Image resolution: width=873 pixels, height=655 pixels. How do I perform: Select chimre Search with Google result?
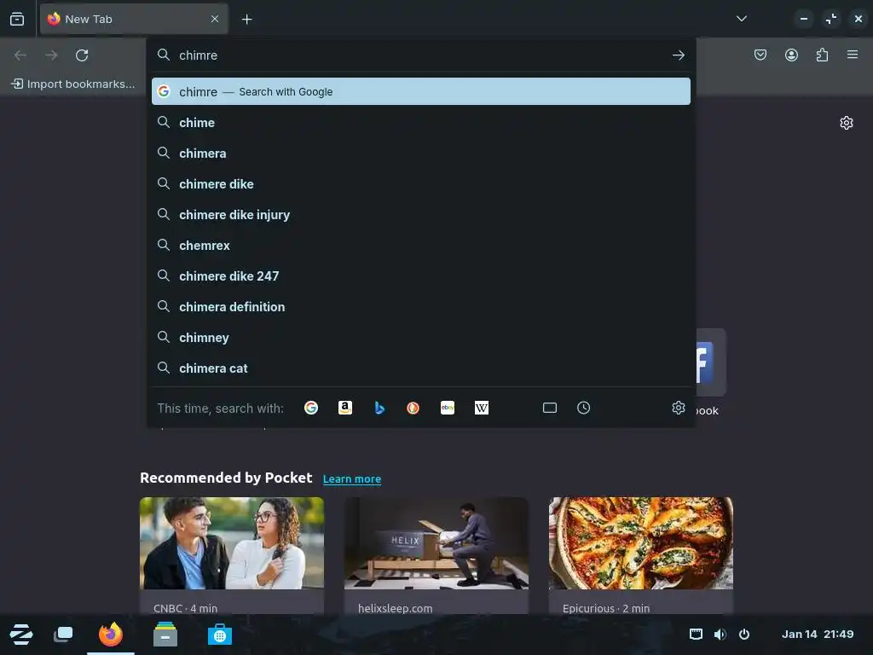point(421,91)
